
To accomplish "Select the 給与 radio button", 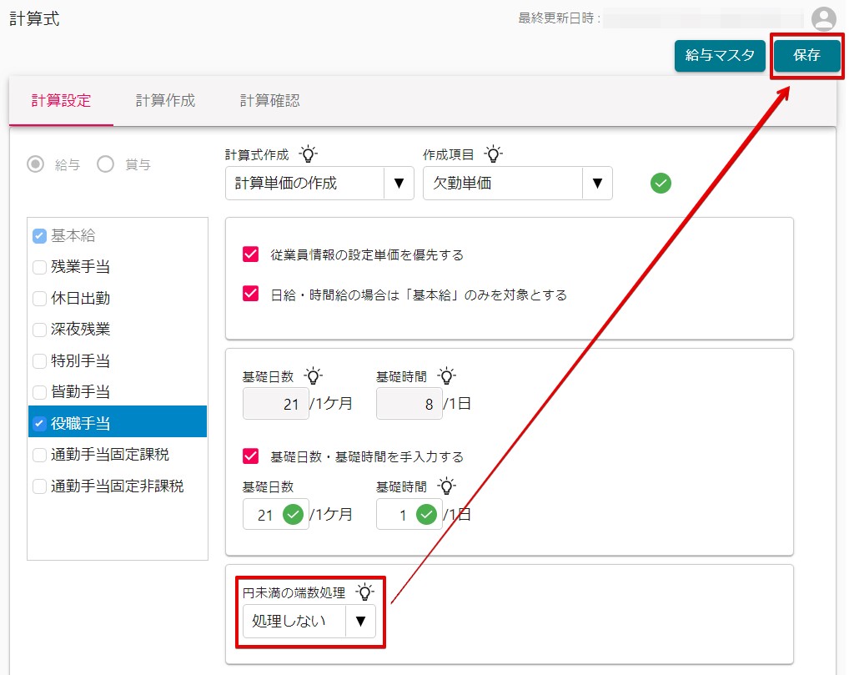I will point(36,164).
